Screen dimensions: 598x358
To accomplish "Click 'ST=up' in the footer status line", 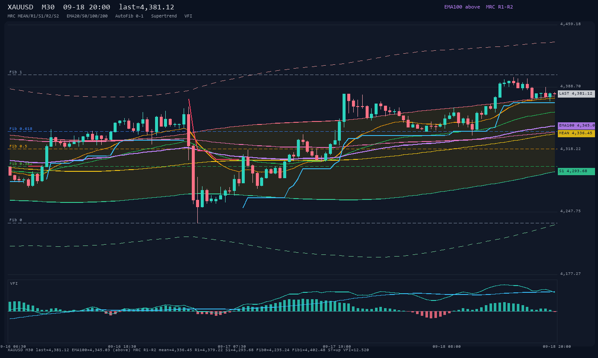I will pyautogui.click(x=334, y=350).
